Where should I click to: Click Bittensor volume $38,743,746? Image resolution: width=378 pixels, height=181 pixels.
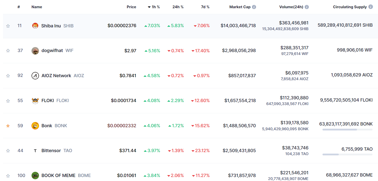click(x=295, y=148)
